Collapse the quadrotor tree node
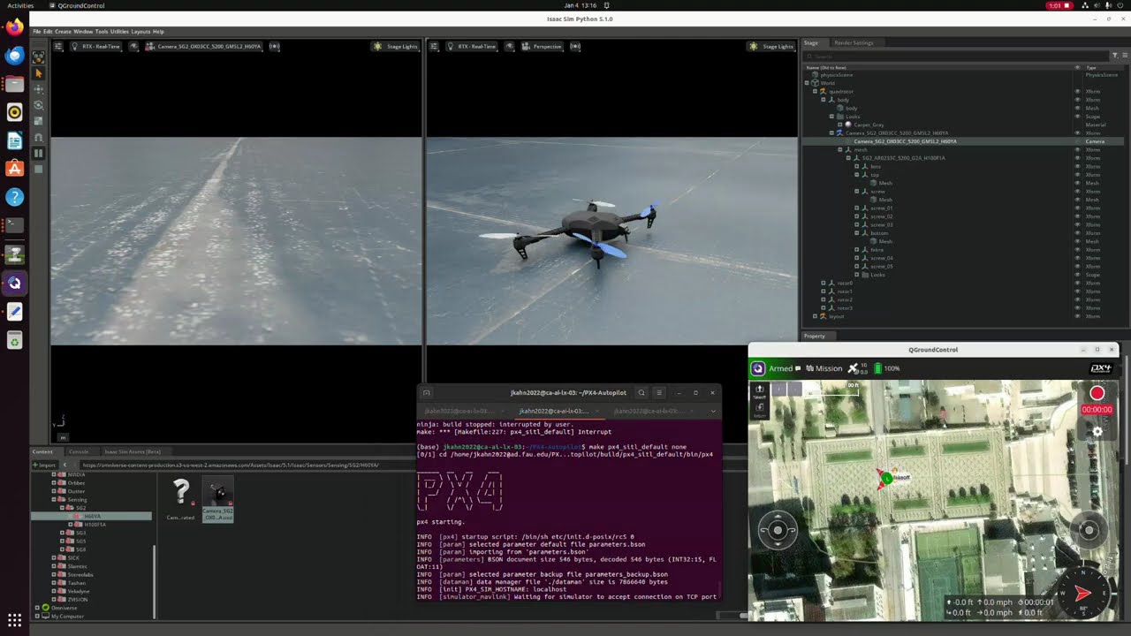The image size is (1131, 636). 816,91
